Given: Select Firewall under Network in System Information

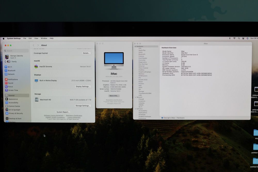Looking at the screenshot, I should (x=141, y=99).
